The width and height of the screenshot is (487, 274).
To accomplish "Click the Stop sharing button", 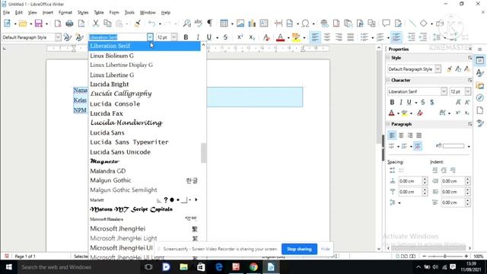I will pos(299,249).
